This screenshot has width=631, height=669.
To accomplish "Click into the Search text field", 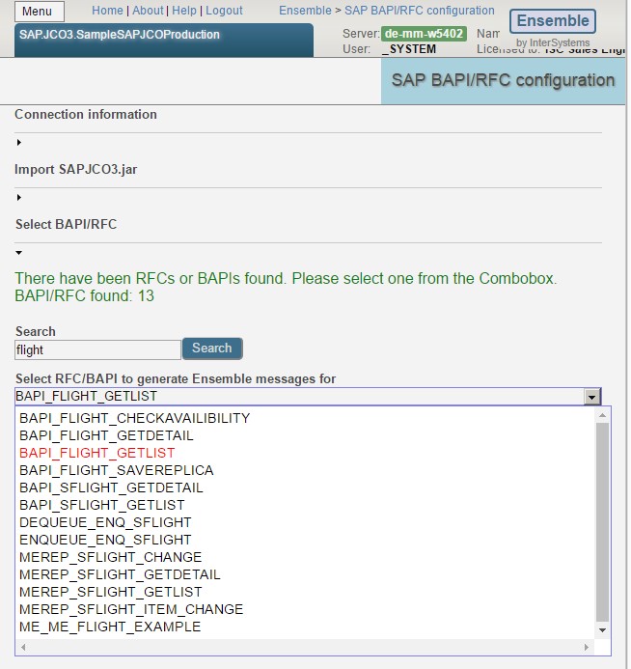I will (97, 349).
